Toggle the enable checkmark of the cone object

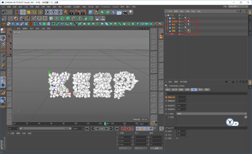point(183,31)
